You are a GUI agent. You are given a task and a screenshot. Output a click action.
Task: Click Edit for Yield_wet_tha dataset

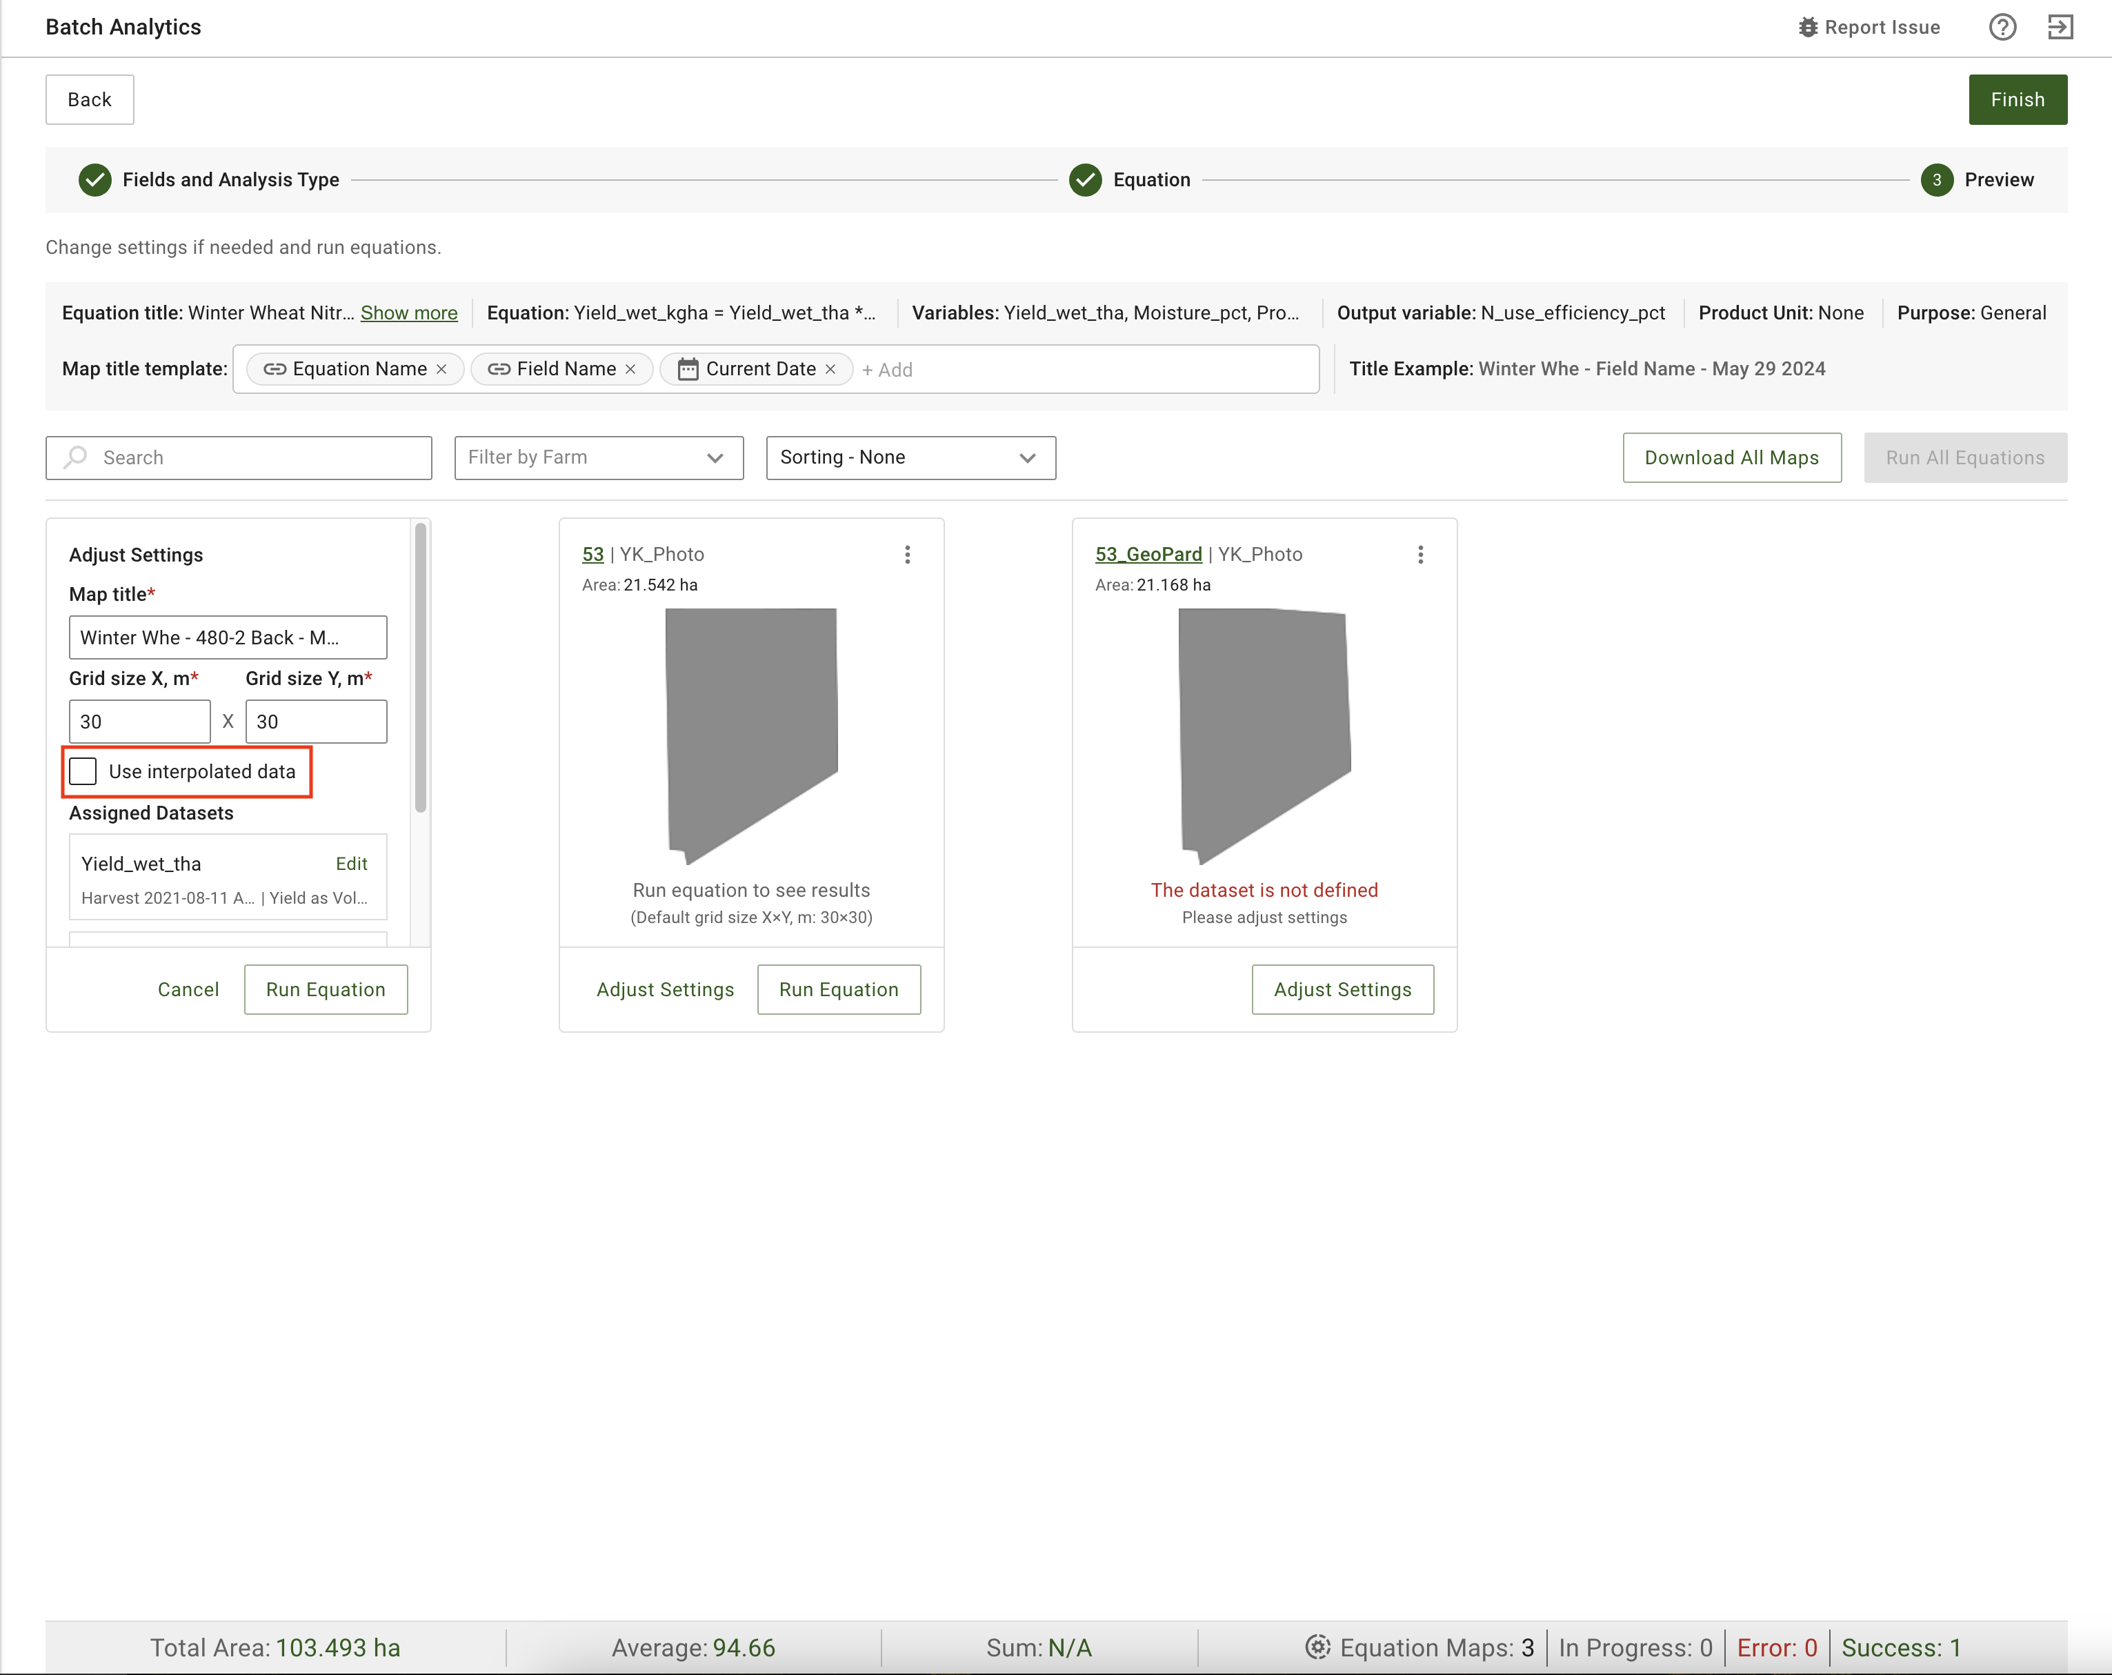pos(350,864)
